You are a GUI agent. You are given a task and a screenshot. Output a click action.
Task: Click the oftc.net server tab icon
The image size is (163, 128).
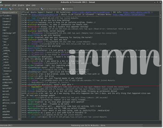(10, 9)
